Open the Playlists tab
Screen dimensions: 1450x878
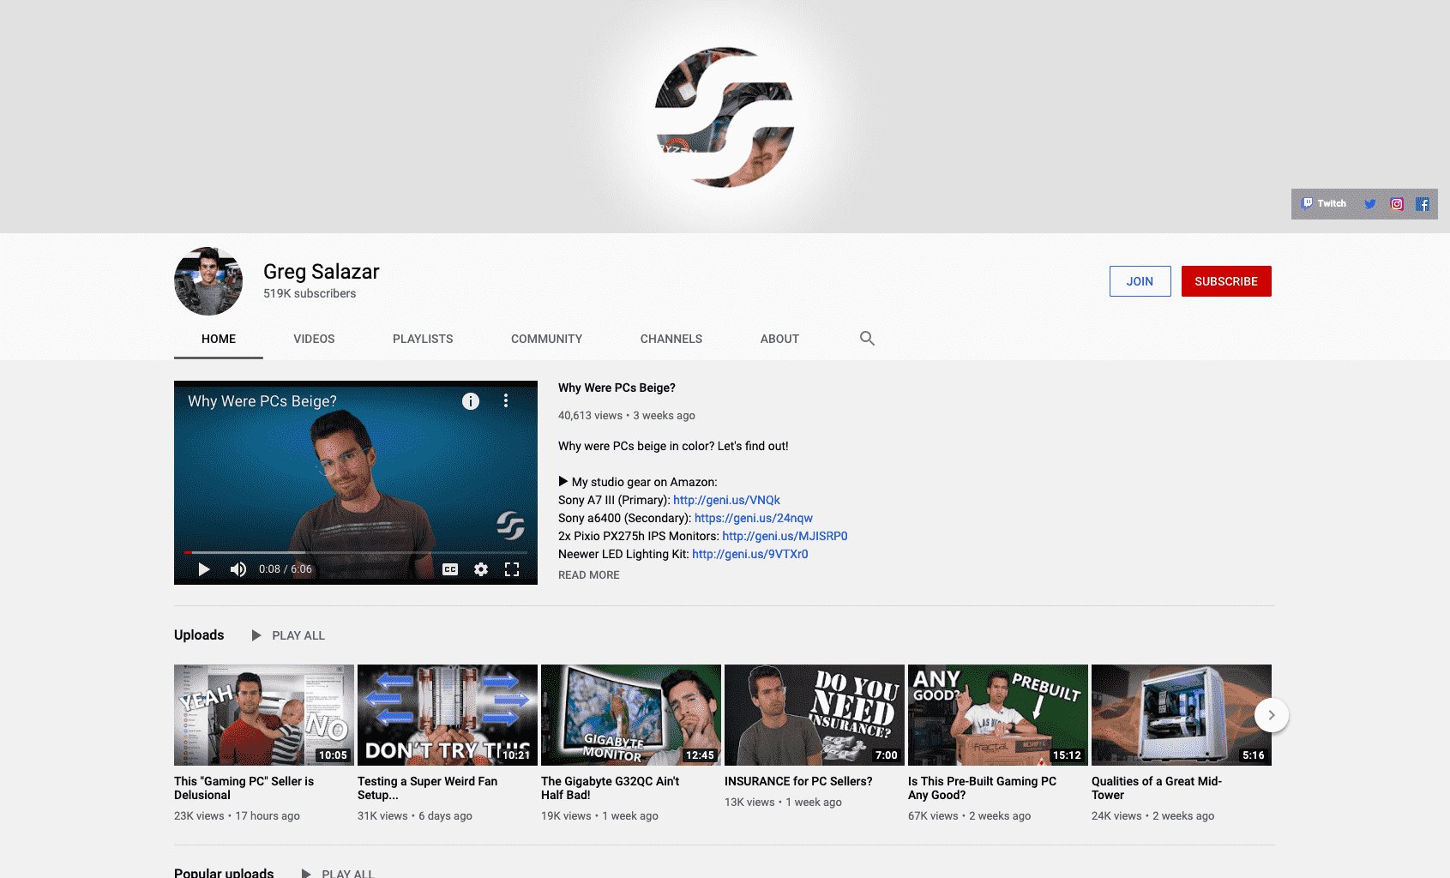click(423, 339)
